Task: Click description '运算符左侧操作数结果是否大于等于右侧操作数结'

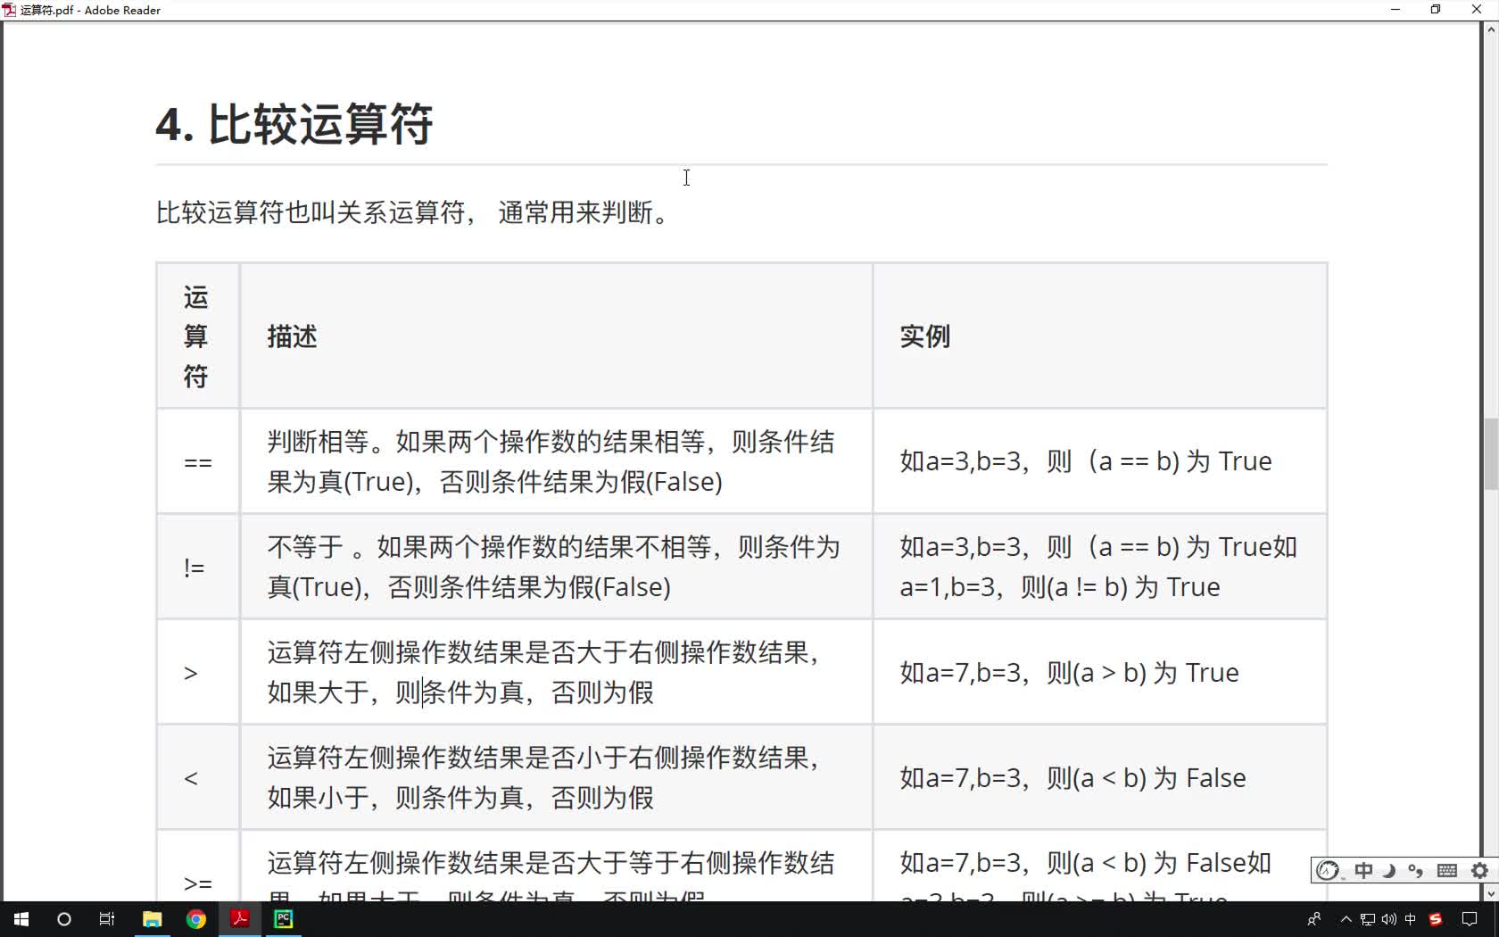Action: pos(551,863)
